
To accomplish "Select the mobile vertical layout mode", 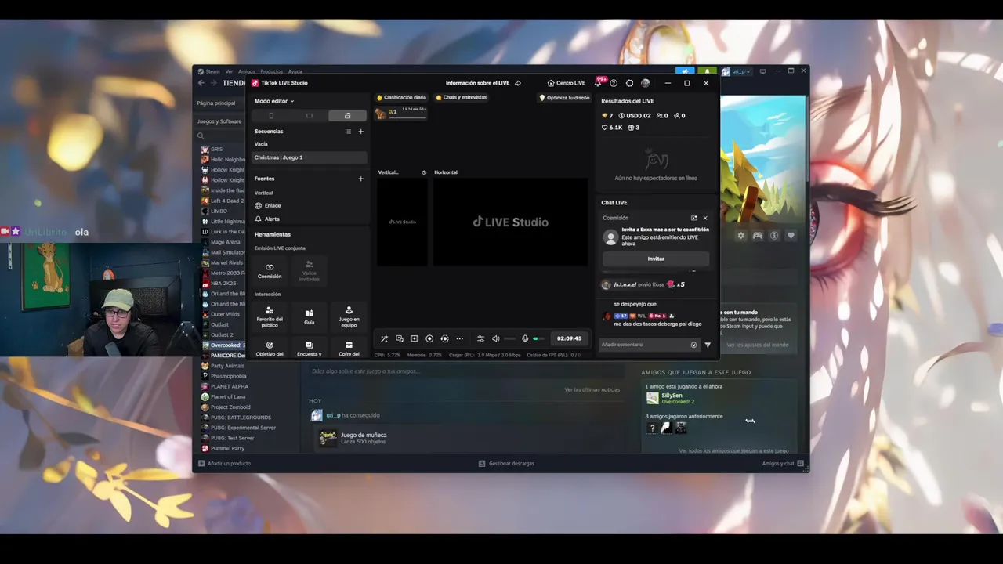I will [x=271, y=116].
